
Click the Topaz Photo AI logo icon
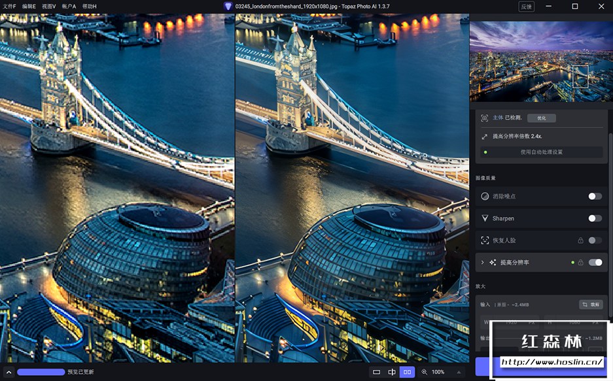click(228, 7)
